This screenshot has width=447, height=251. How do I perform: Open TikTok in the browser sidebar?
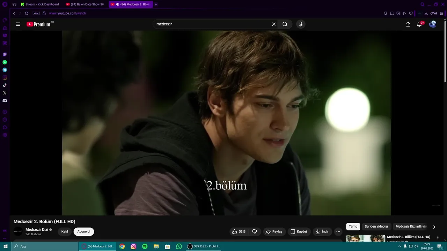tap(5, 85)
